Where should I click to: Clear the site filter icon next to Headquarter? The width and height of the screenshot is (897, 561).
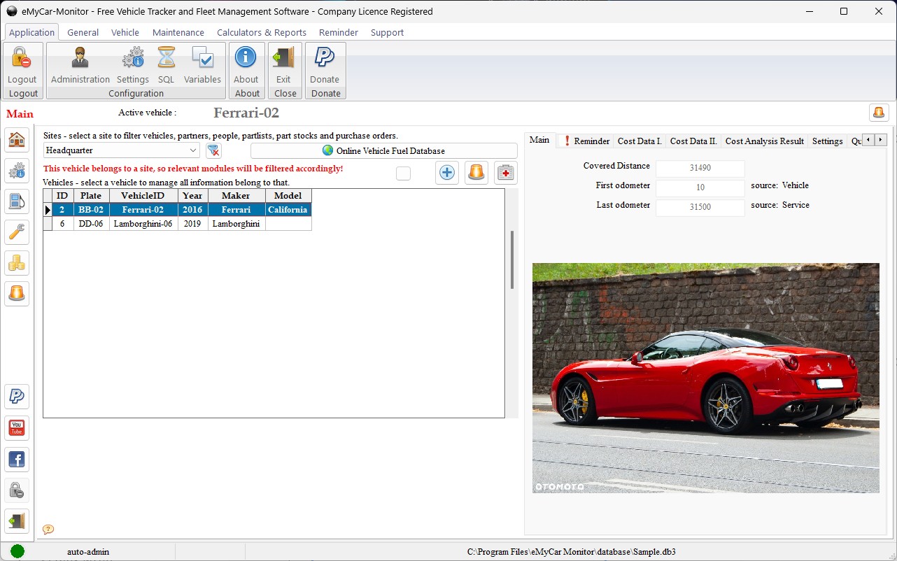213,151
